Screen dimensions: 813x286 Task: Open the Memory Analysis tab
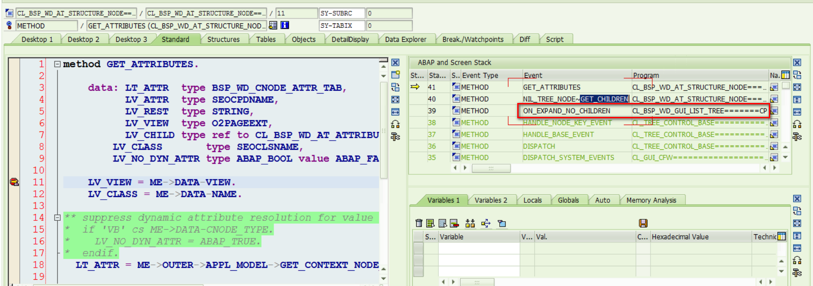pyautogui.click(x=651, y=200)
